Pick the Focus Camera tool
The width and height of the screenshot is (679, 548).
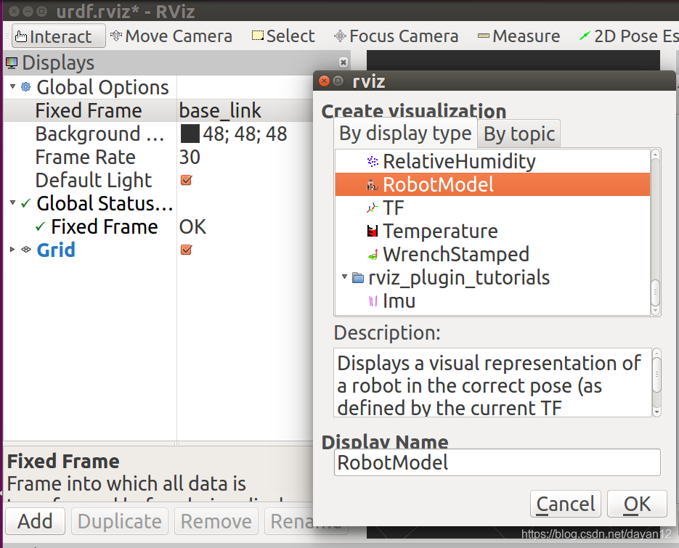point(396,36)
